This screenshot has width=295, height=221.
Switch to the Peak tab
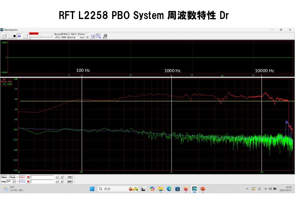point(12,177)
